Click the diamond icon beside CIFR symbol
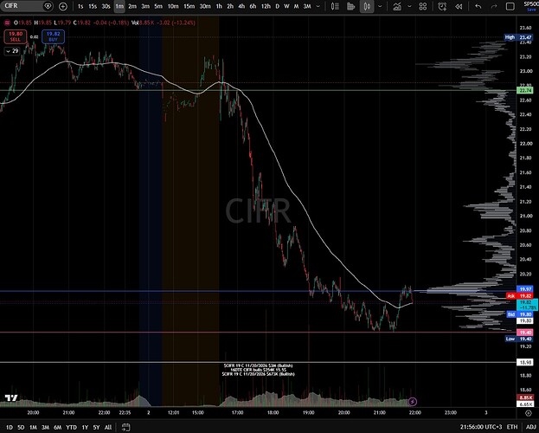Image resolution: width=539 pixels, height=433 pixels. (48, 6)
